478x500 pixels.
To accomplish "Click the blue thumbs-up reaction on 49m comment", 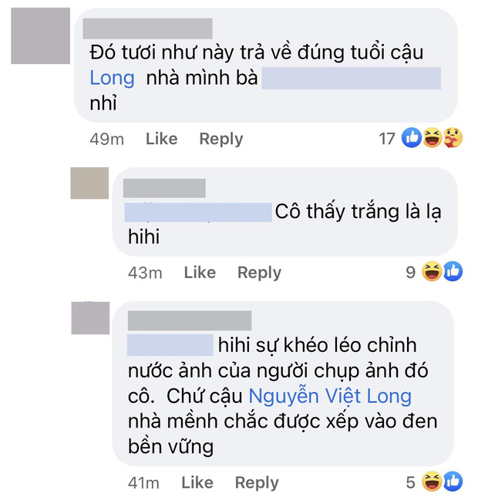I will coord(412,137).
